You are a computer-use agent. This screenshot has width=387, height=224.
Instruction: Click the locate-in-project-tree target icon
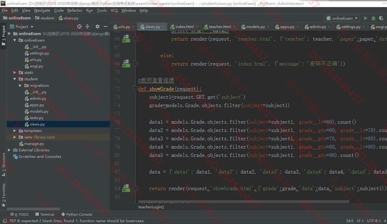79,26
